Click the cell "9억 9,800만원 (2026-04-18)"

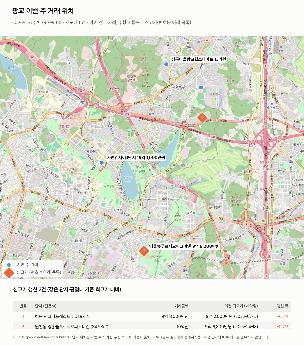pyautogui.click(x=232, y=326)
